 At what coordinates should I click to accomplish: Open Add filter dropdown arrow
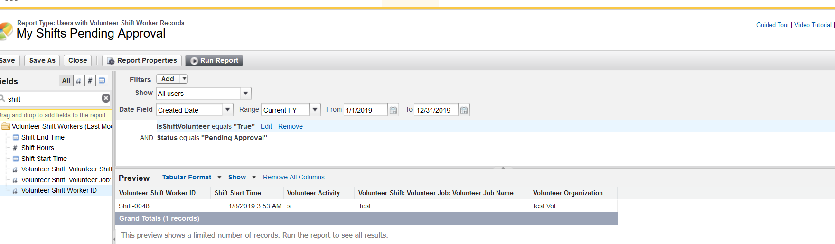pos(184,79)
